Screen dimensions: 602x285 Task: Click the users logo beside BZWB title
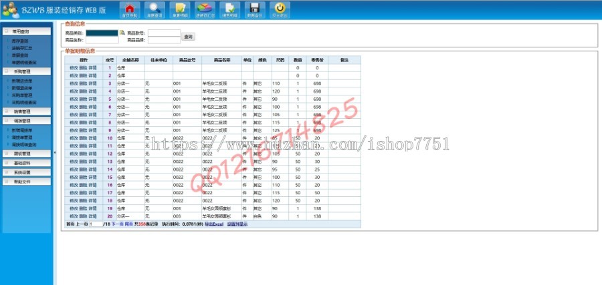tap(10, 10)
